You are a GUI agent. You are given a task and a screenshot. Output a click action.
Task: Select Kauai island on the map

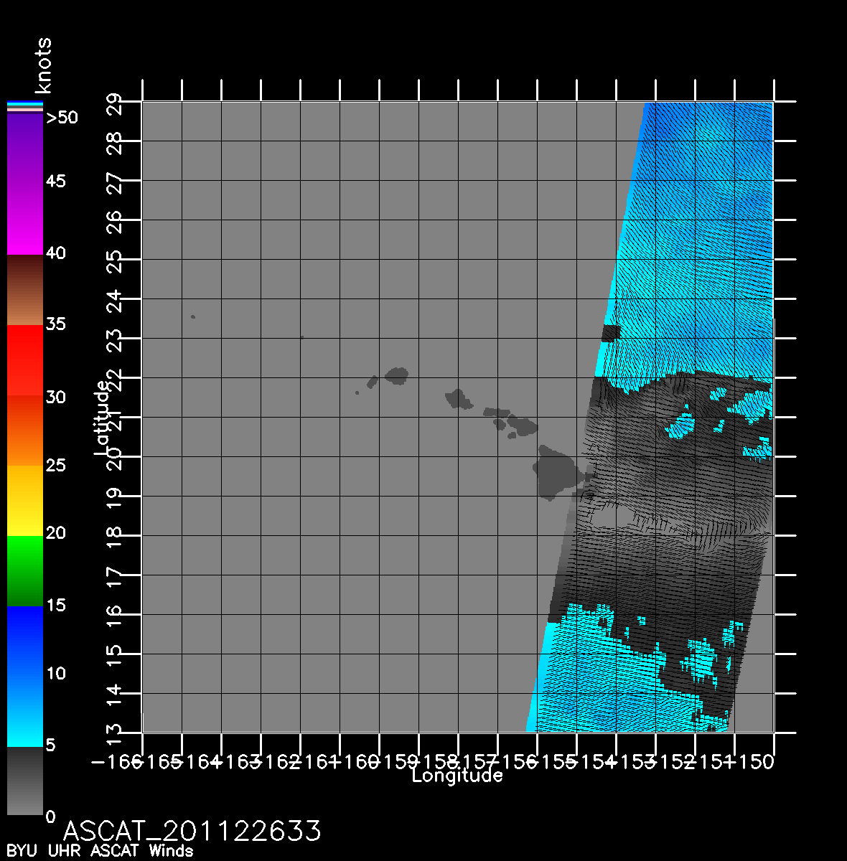(x=397, y=375)
